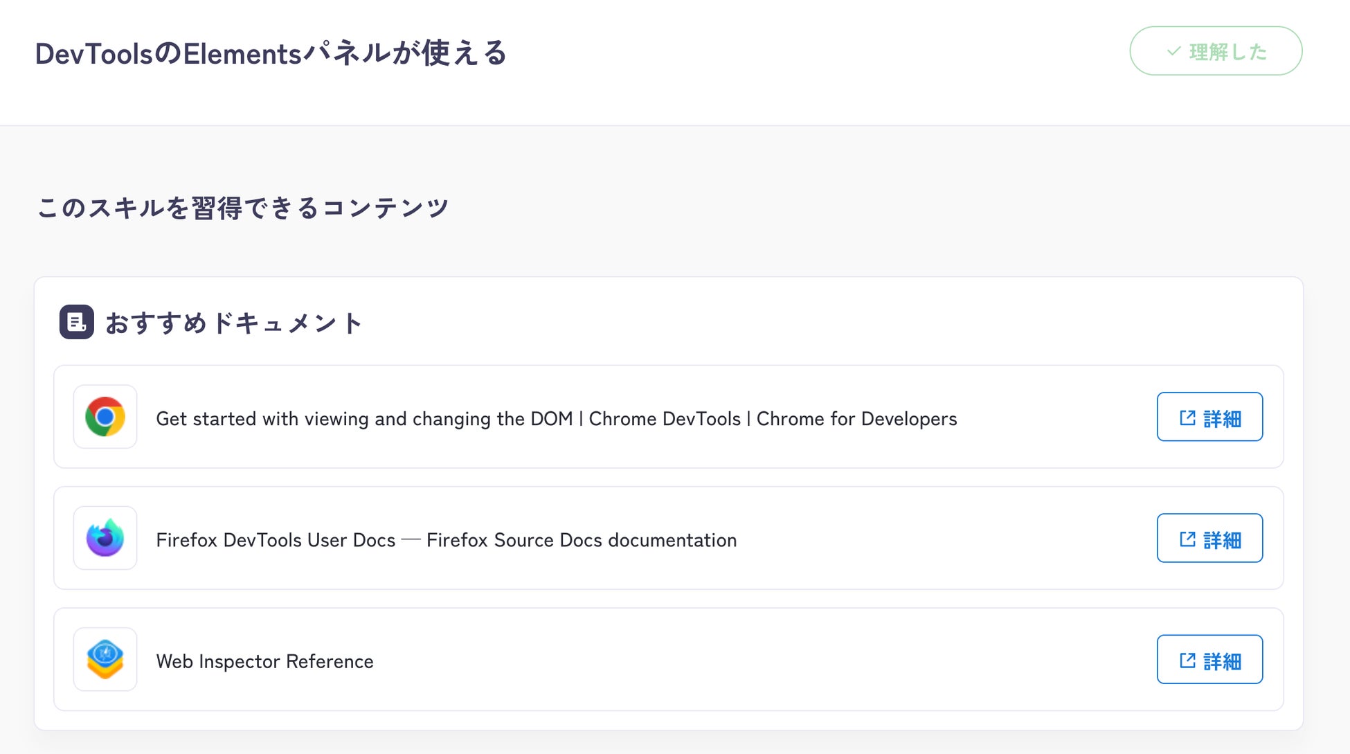The width and height of the screenshot is (1350, 754).
Task: Select the 'Firefox DevTools User Docs' title
Action: coord(447,540)
